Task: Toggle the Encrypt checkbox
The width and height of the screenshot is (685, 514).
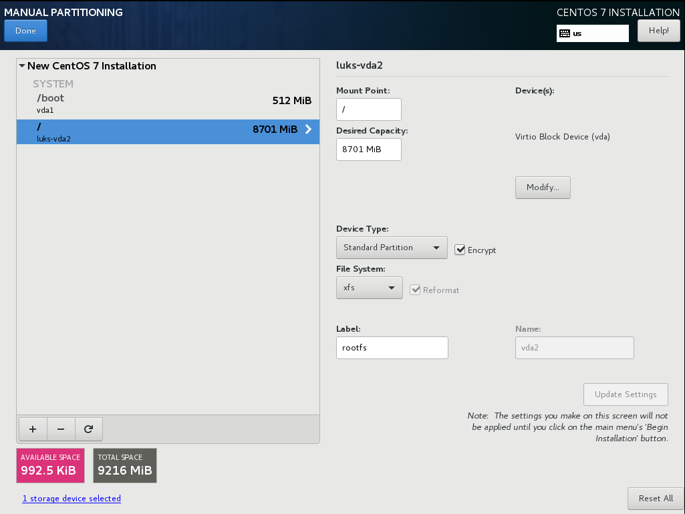Action: (x=460, y=250)
